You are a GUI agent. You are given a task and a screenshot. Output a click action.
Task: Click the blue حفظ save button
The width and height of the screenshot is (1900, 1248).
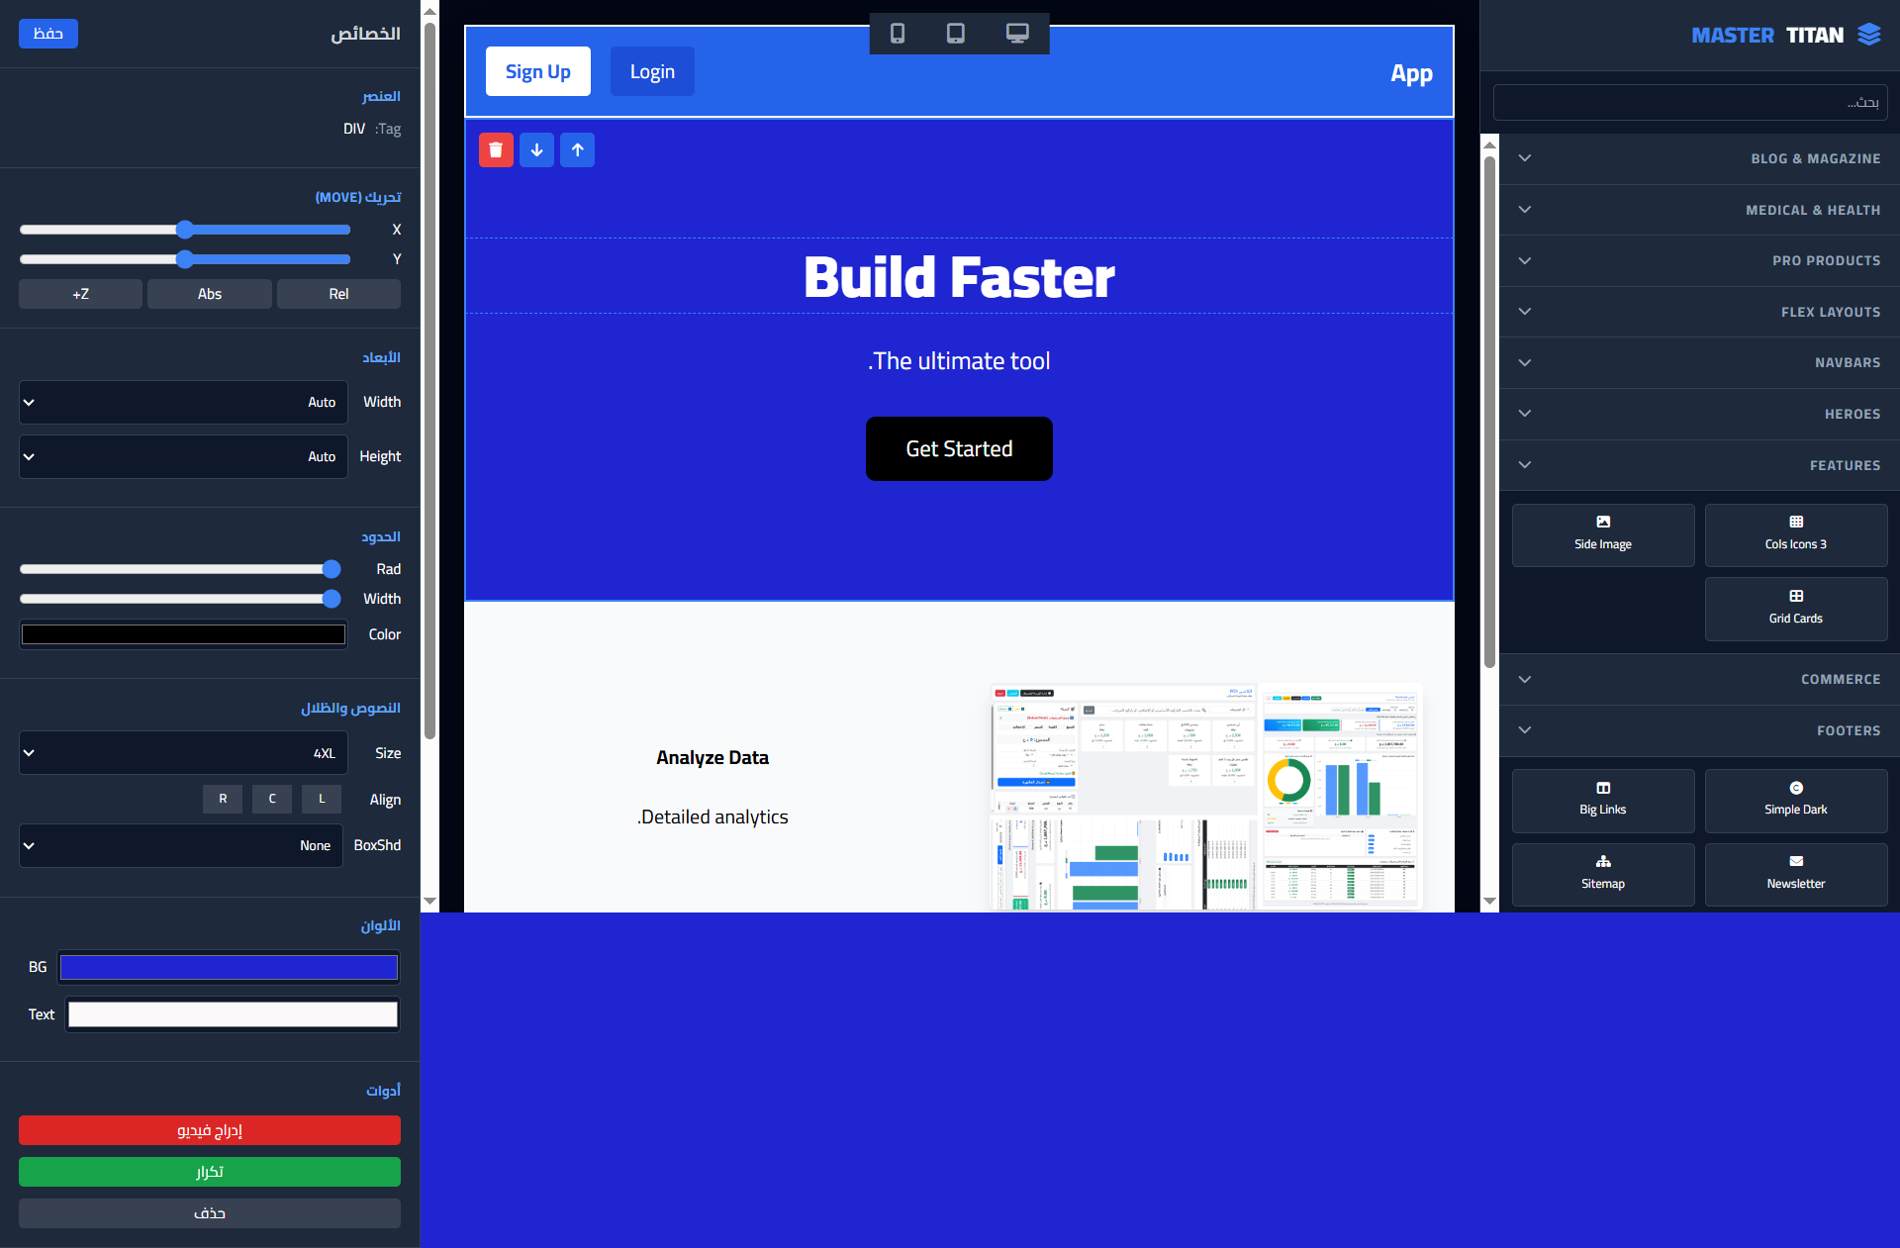point(48,34)
